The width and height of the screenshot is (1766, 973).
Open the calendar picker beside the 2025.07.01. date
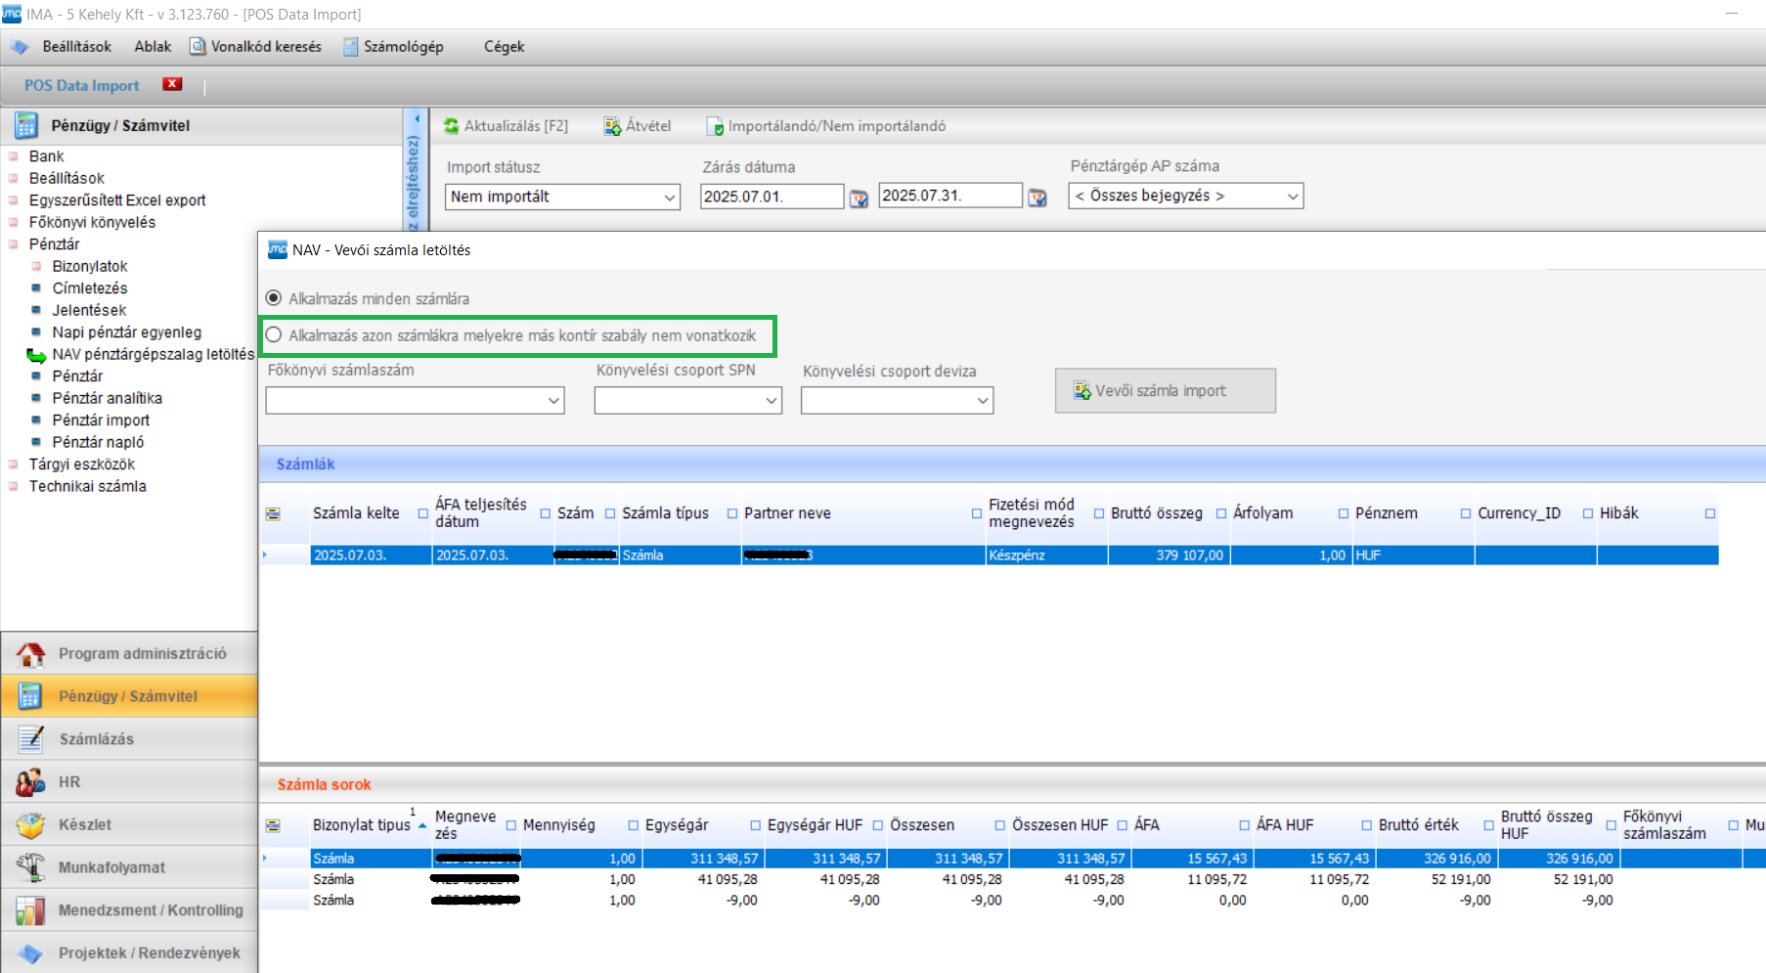859,199
